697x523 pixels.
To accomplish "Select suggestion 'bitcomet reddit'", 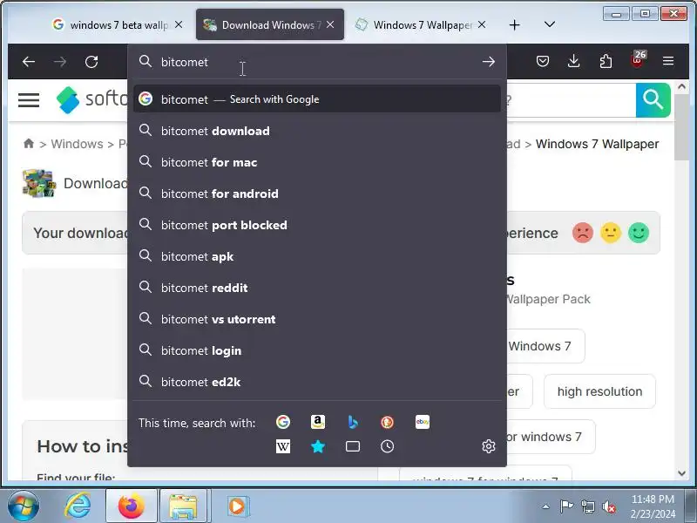I will coord(317,288).
